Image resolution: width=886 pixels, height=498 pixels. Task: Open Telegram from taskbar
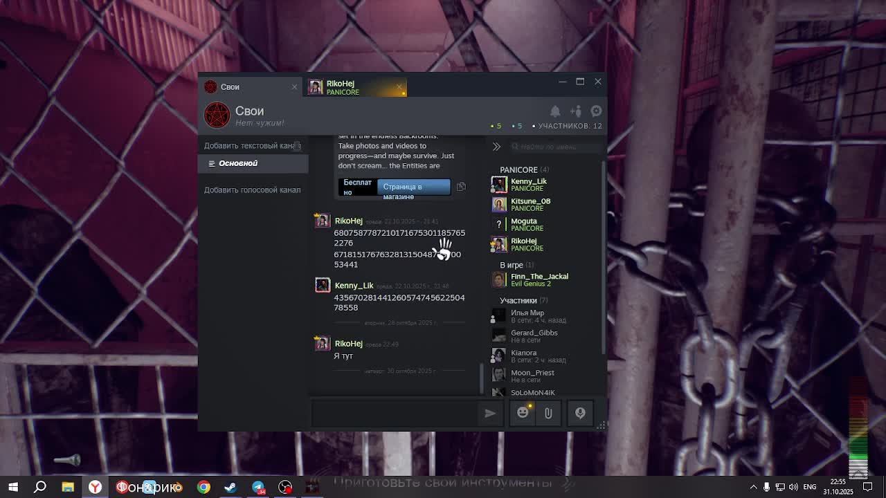(258, 487)
